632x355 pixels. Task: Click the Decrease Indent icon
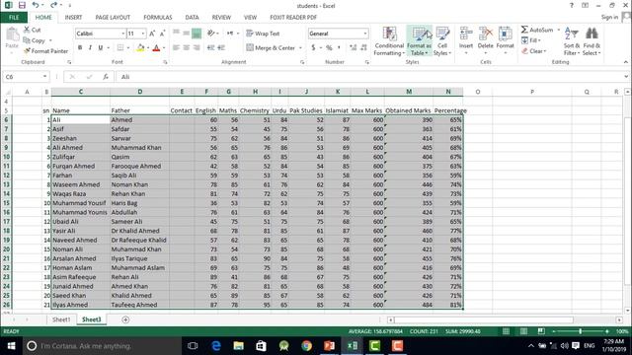point(210,48)
